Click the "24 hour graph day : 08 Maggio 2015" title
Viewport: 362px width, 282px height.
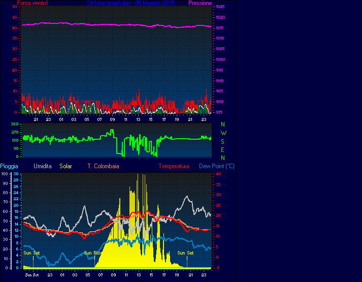click(130, 3)
